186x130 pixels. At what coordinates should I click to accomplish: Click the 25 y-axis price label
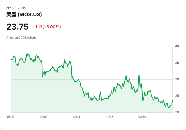pos(177,96)
